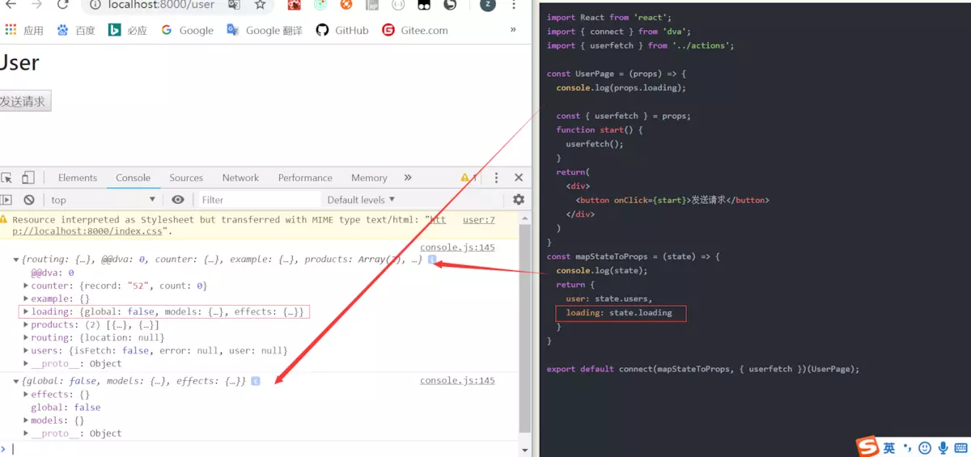Switch to the Network tab
The height and width of the screenshot is (457, 971).
click(240, 178)
